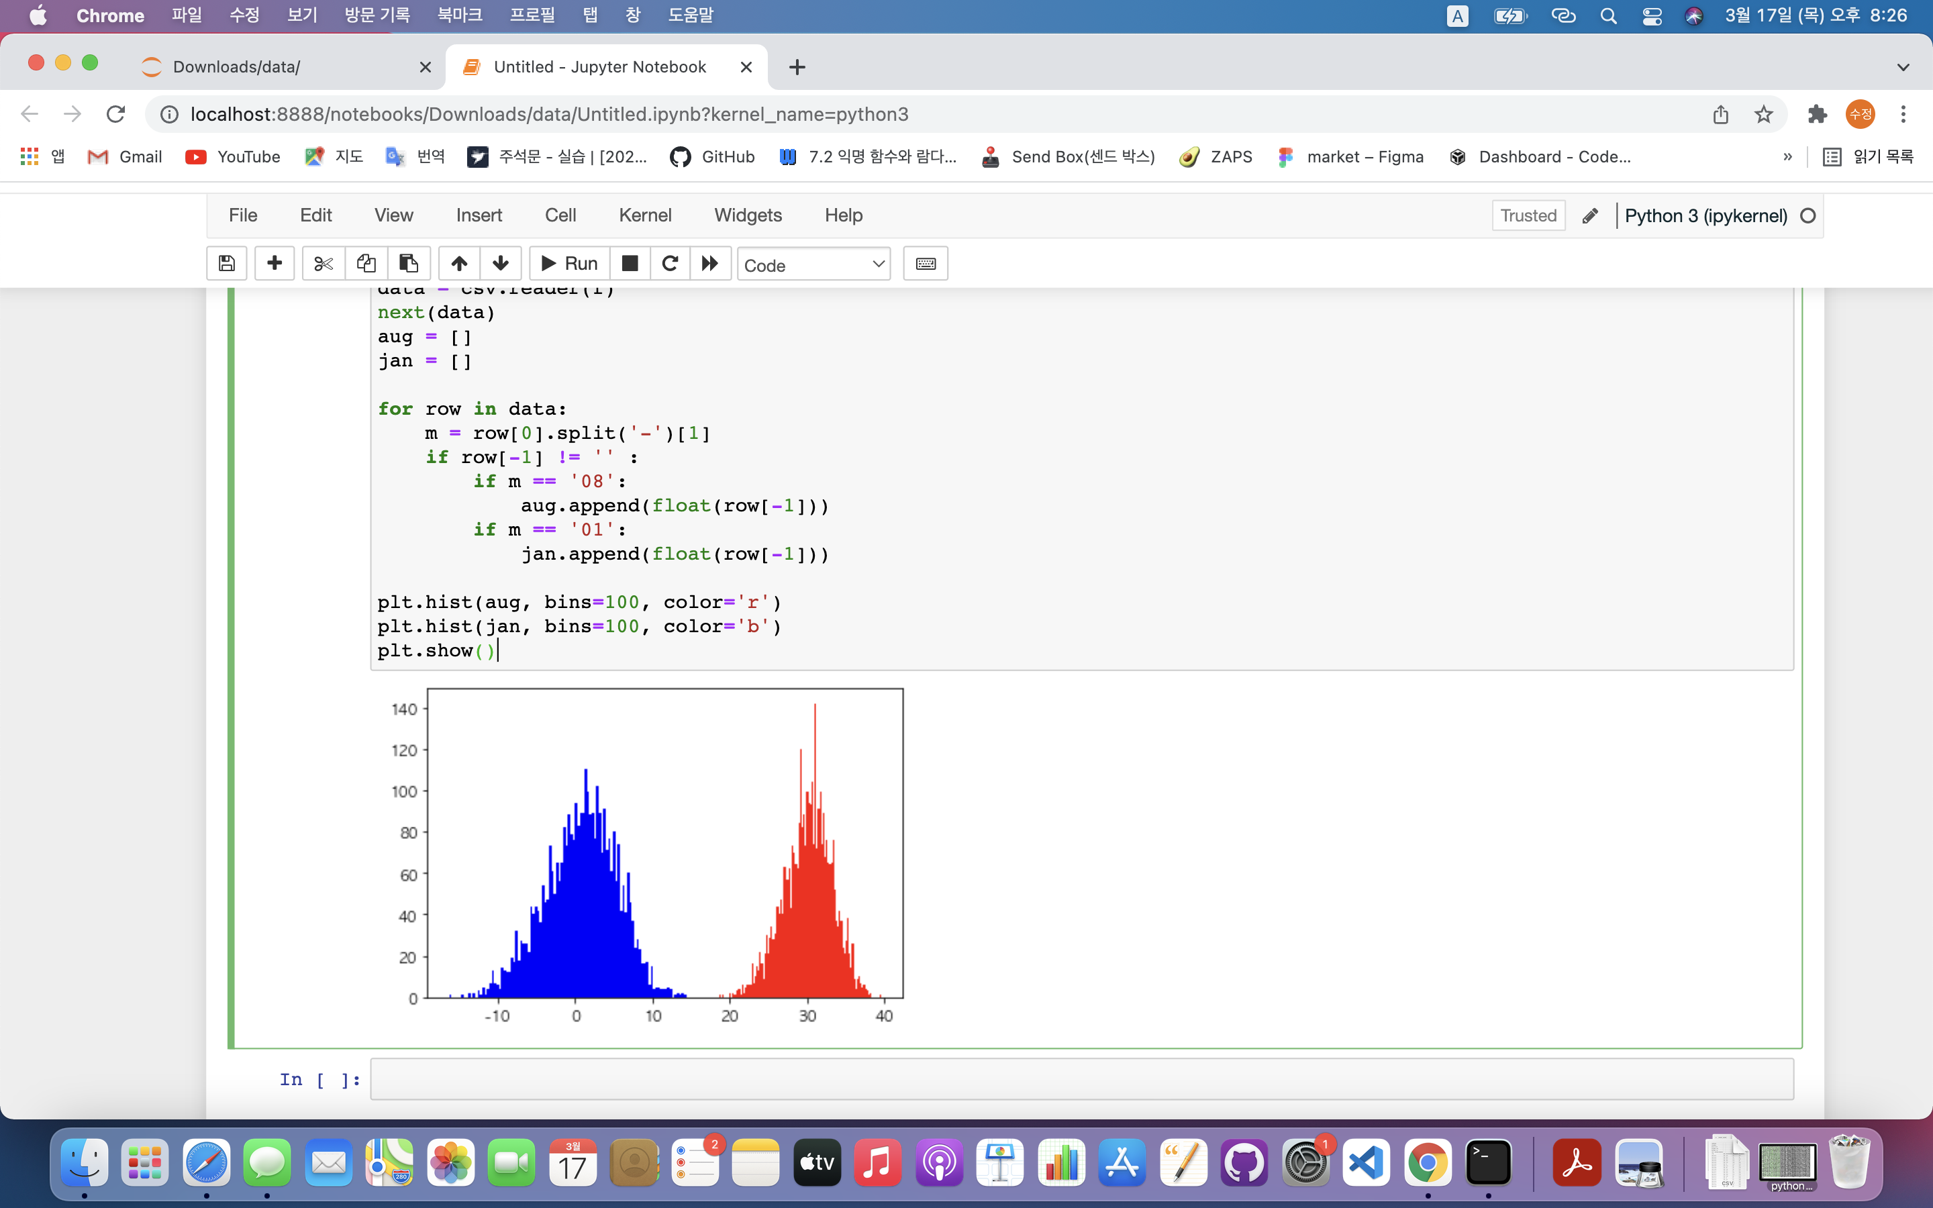This screenshot has width=1933, height=1208.
Task: Paste cells below with the clipboard icon
Action: click(x=409, y=264)
